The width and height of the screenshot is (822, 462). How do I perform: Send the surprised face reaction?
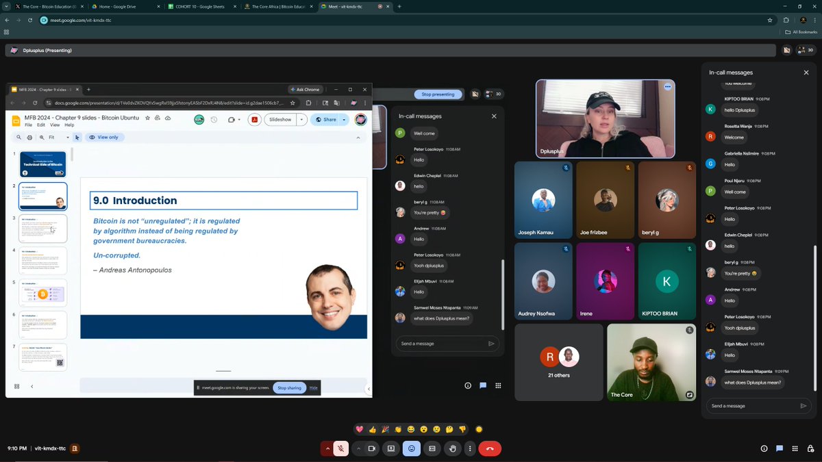[x=424, y=429]
